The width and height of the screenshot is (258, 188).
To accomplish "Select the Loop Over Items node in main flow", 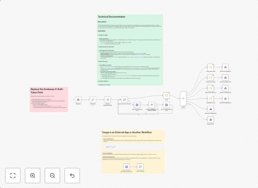I will [124, 99].
